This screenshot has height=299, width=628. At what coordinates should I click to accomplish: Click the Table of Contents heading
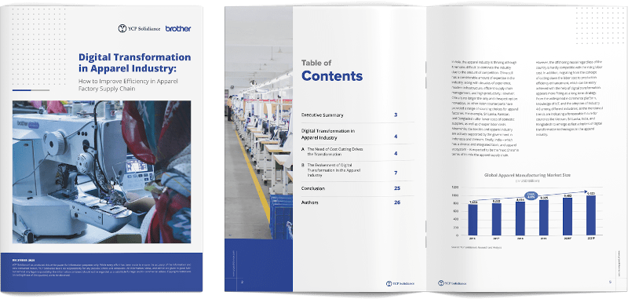point(332,71)
